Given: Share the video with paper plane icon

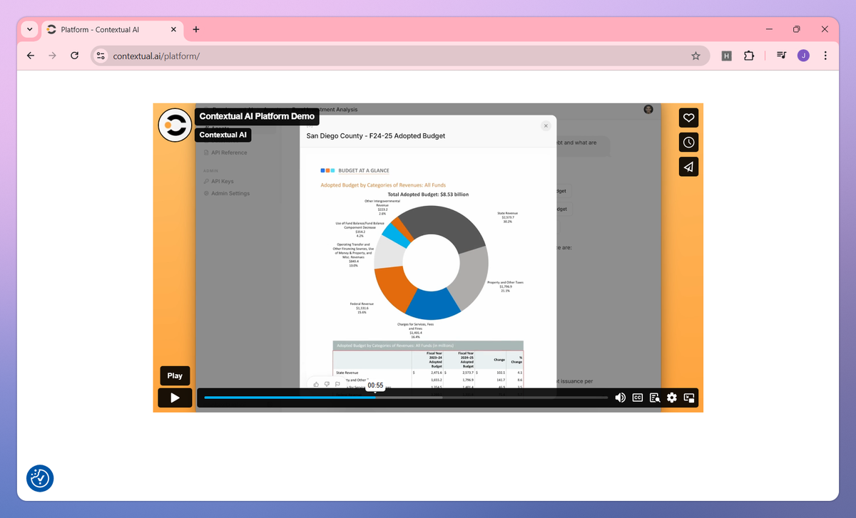Looking at the screenshot, I should click(x=688, y=167).
